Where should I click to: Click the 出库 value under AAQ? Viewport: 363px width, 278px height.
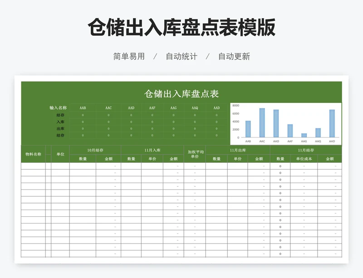pos(195,128)
